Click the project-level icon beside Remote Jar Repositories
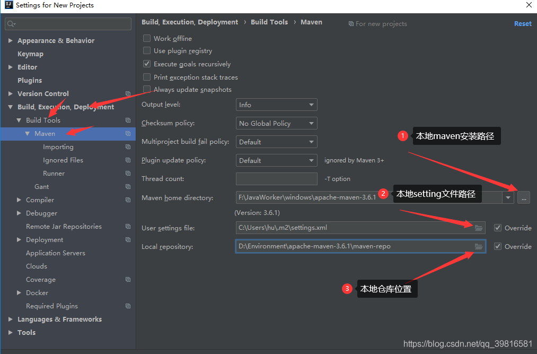Image resolution: width=537 pixels, height=354 pixels. point(128,227)
